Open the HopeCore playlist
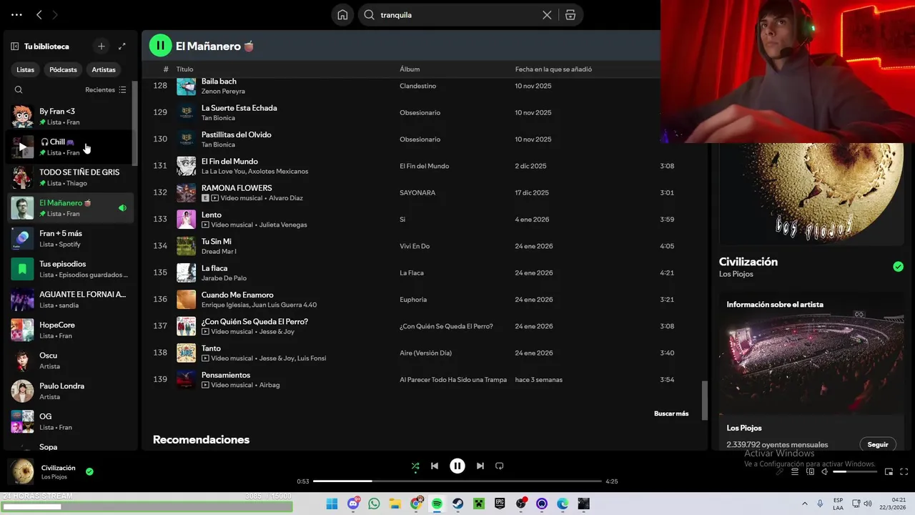The image size is (915, 515). [69, 330]
